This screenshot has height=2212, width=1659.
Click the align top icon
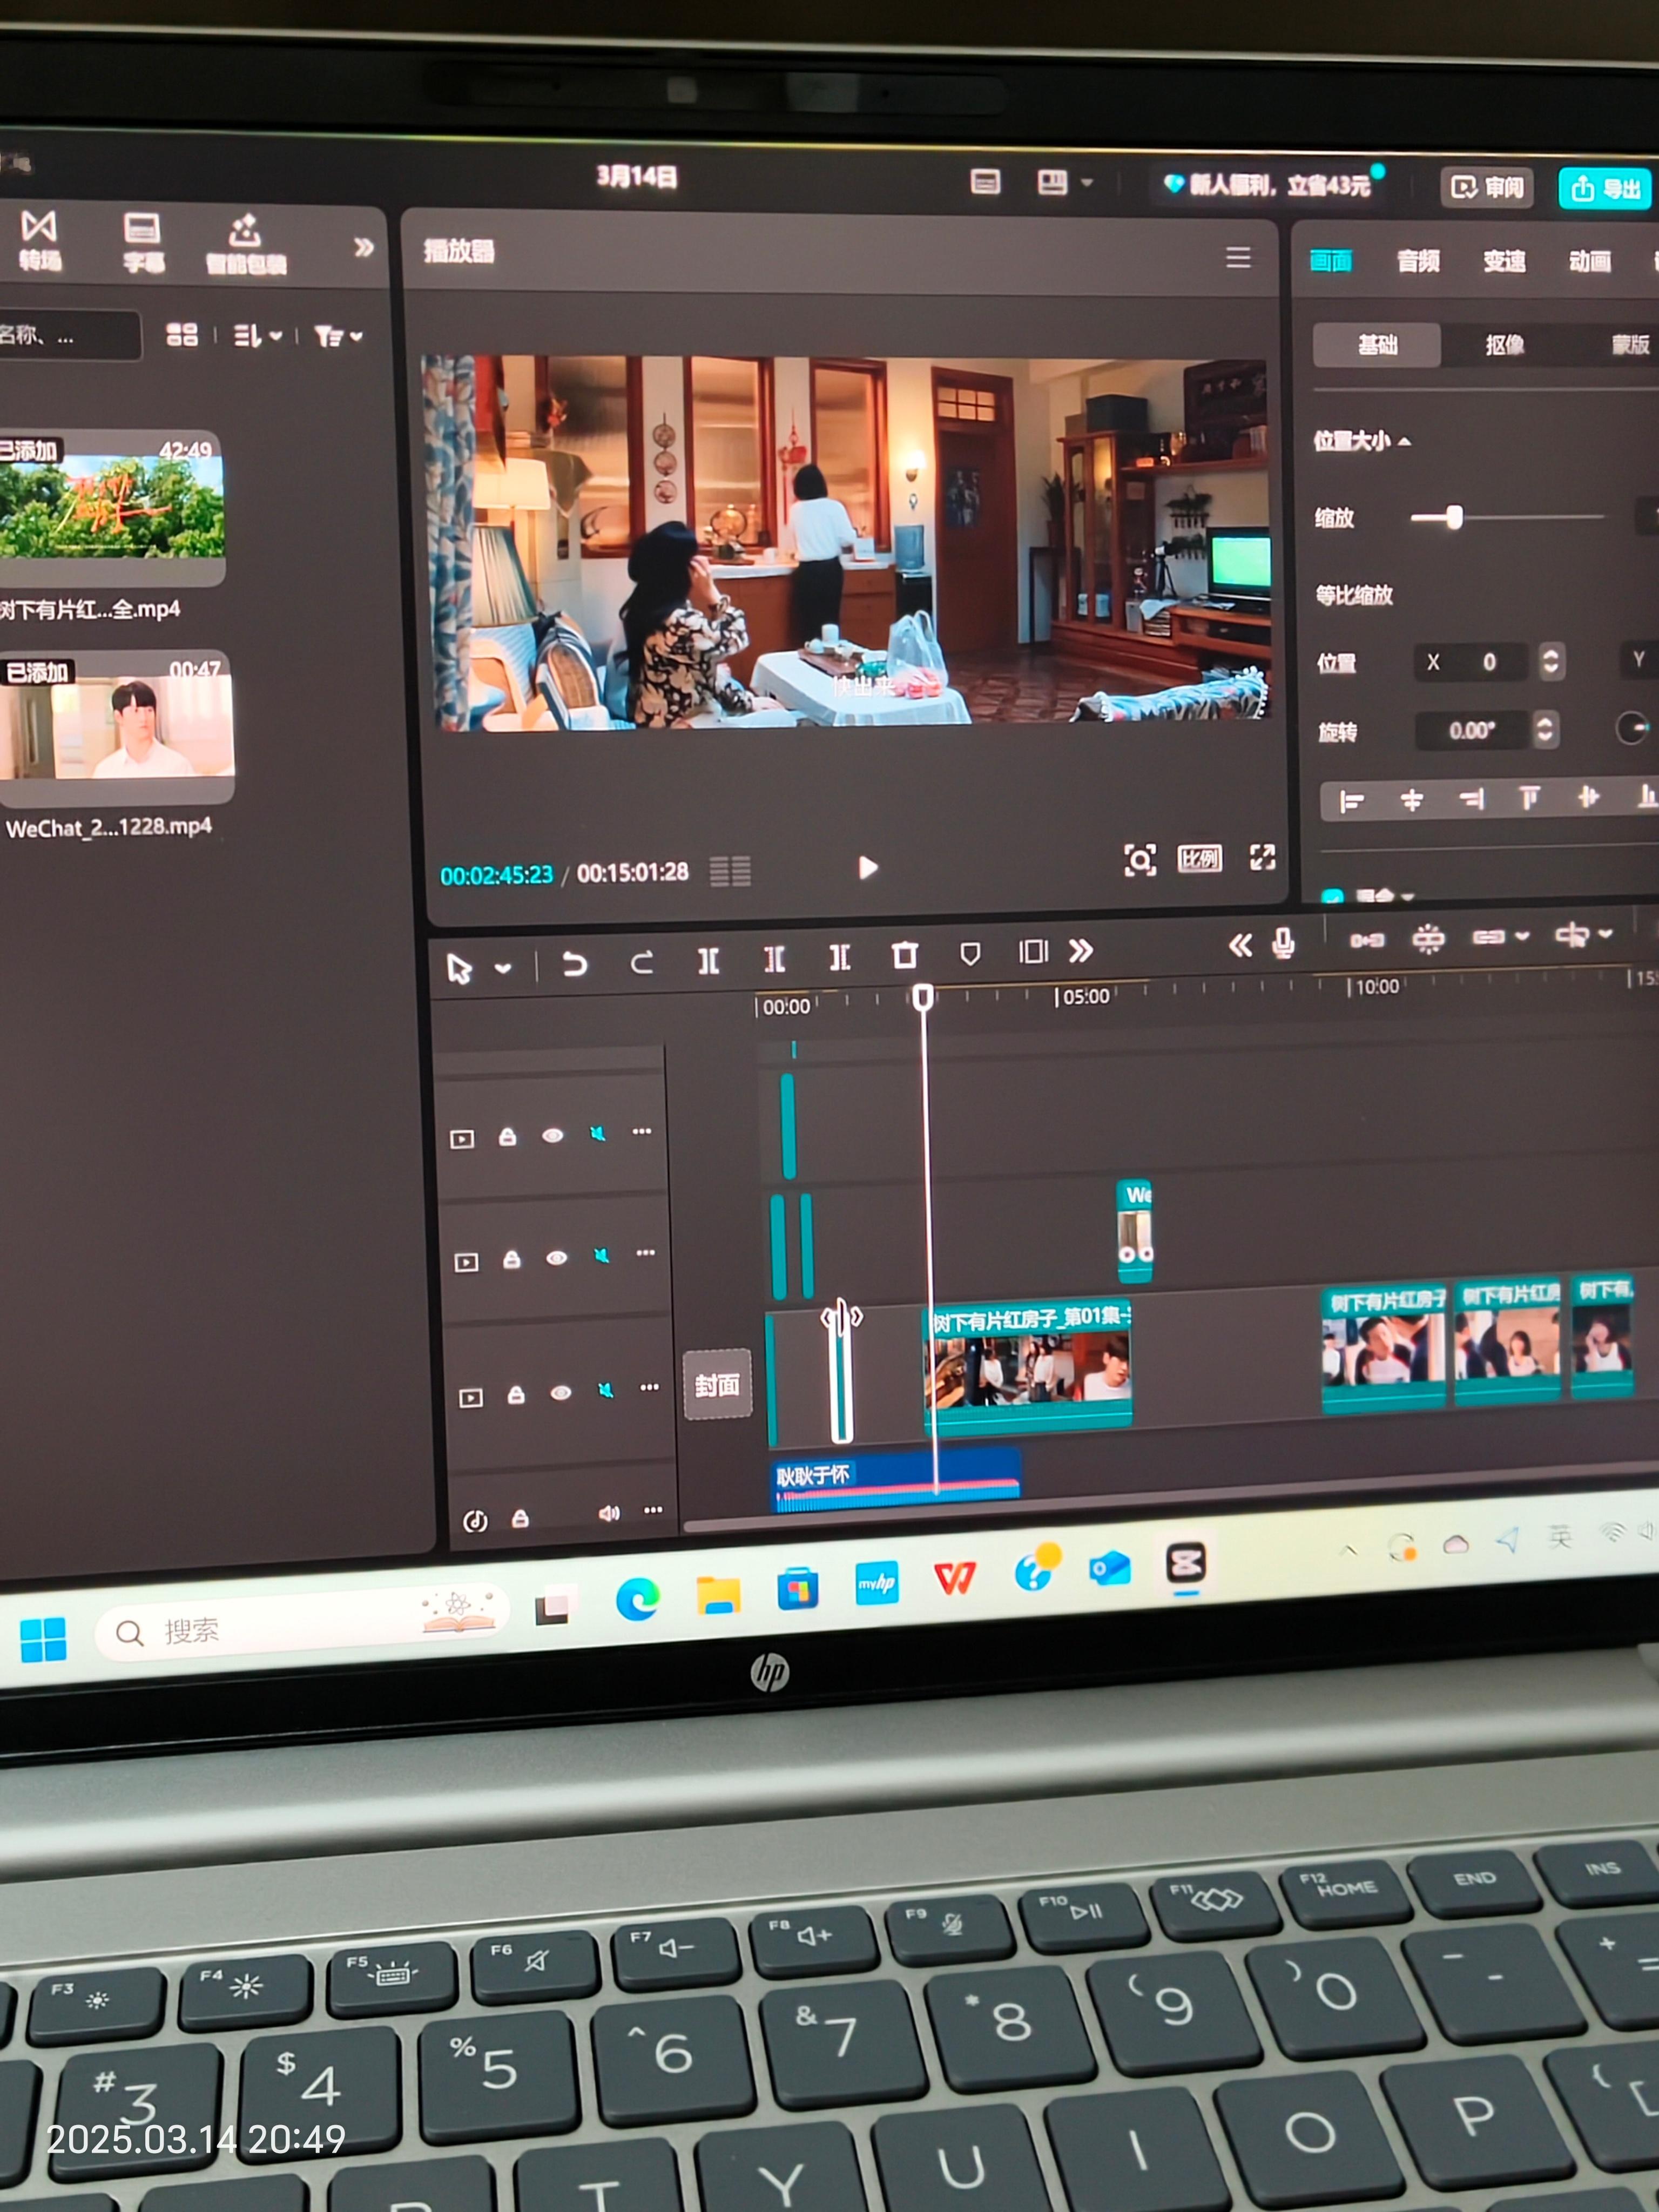pyautogui.click(x=1529, y=797)
